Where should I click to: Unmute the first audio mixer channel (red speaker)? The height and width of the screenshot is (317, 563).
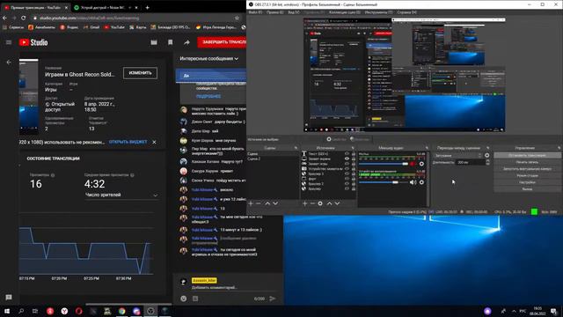click(x=413, y=164)
